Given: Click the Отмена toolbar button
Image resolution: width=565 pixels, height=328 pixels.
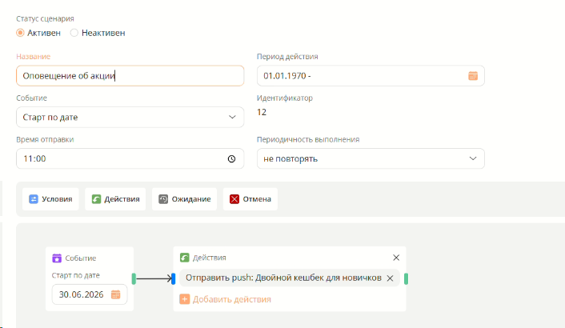Looking at the screenshot, I should click(250, 199).
